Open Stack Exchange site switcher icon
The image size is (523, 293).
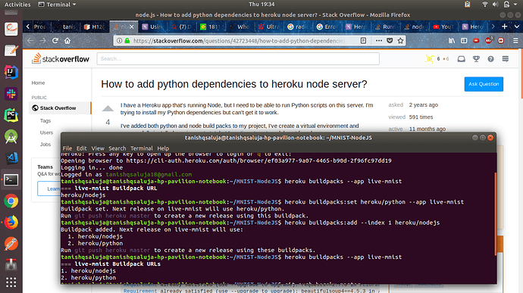tap(506, 59)
